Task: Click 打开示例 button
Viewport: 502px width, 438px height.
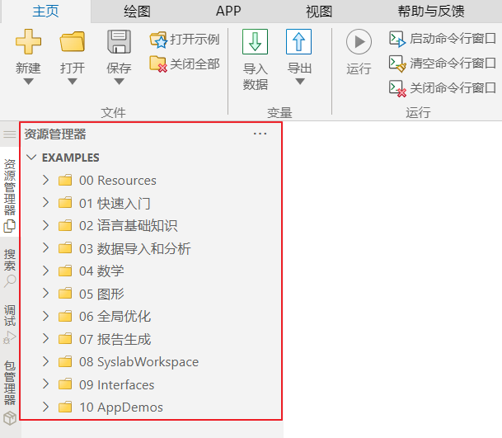Action: (185, 39)
